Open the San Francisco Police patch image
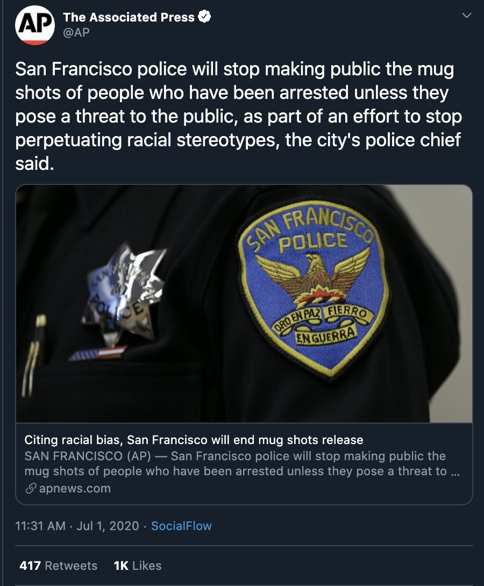Image resolution: width=484 pixels, height=586 pixels. tap(244, 304)
